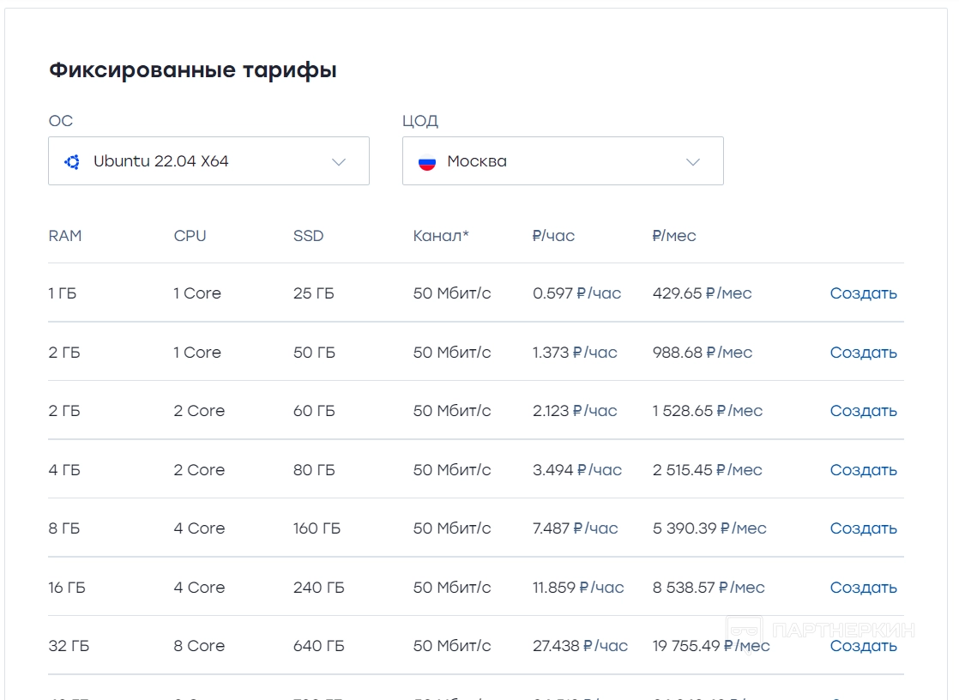This screenshot has width=959, height=700.
Task: Click Создать for the 32 ГБ plan
Action: tap(863, 646)
